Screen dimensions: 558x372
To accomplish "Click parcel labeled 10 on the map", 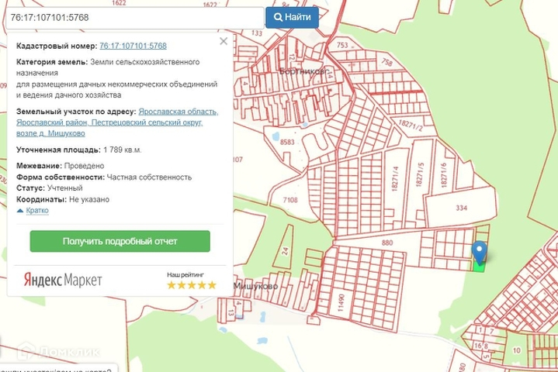I will (x=516, y=350).
